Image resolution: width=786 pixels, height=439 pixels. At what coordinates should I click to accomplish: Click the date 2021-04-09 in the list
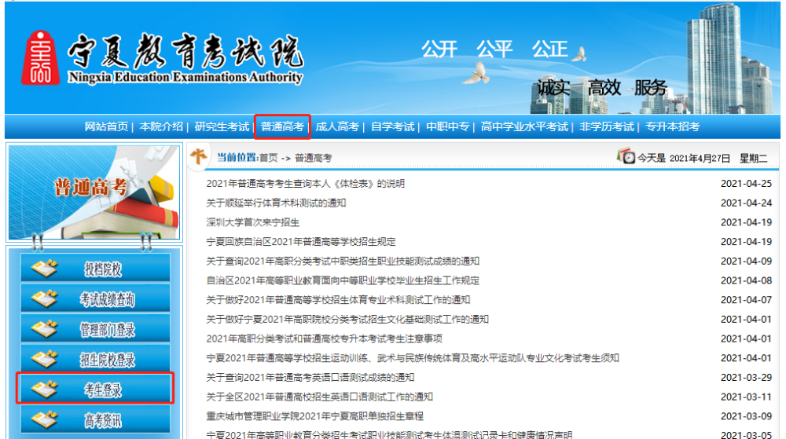[746, 261]
